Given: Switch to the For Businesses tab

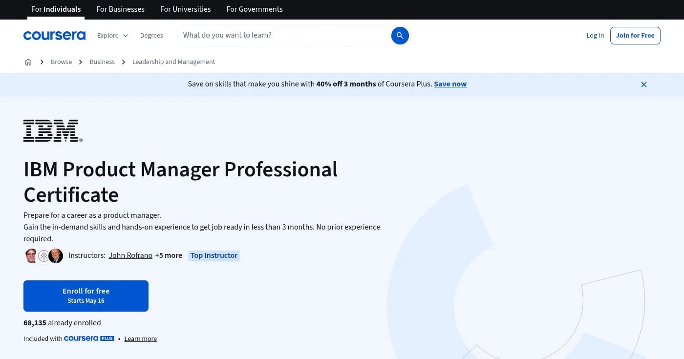Looking at the screenshot, I should [121, 9].
